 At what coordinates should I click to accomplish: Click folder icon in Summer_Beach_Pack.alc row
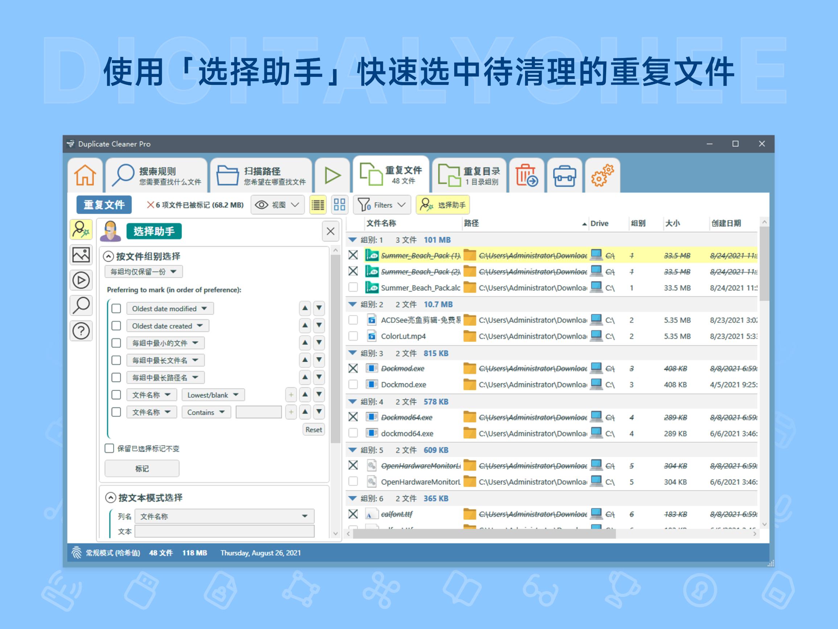469,287
